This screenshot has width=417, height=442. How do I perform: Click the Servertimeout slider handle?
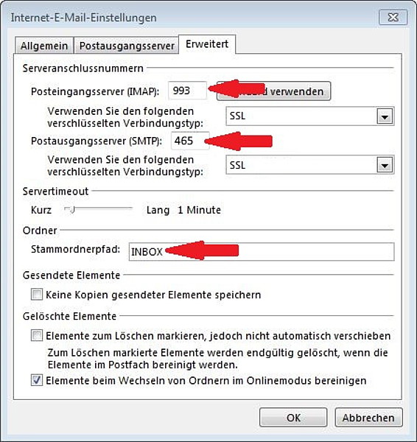point(72,209)
